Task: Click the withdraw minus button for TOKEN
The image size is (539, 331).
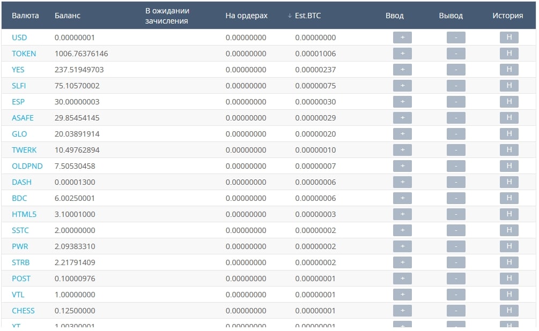Action: click(x=456, y=54)
